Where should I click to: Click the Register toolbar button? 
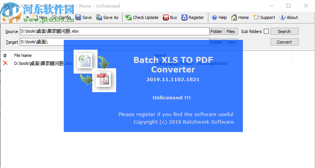193,17
